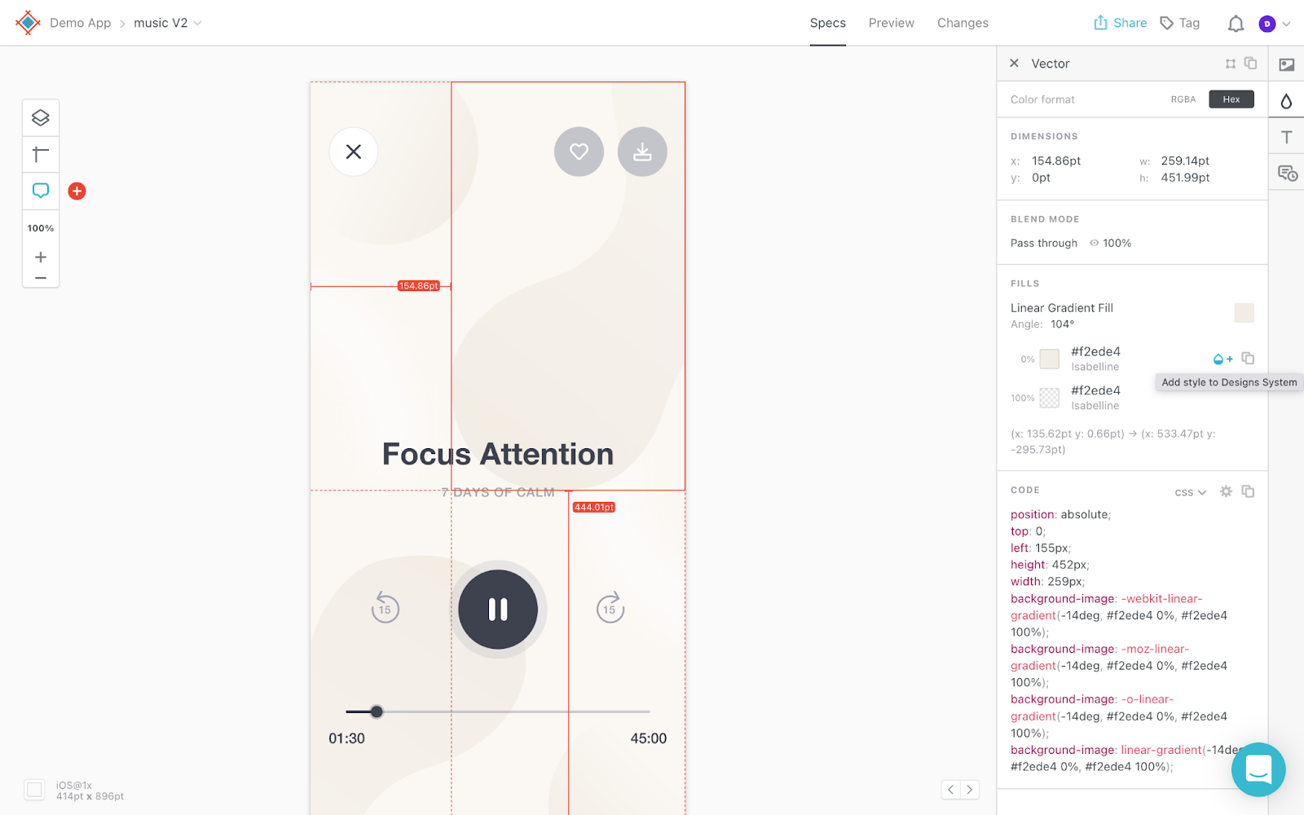Close the Vector inspector panel
The height and width of the screenshot is (815, 1304).
pos(1014,63)
